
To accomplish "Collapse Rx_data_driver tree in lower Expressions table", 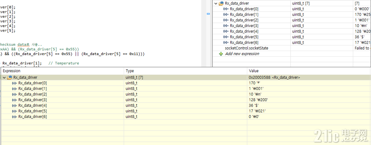I will click(x=4, y=77).
